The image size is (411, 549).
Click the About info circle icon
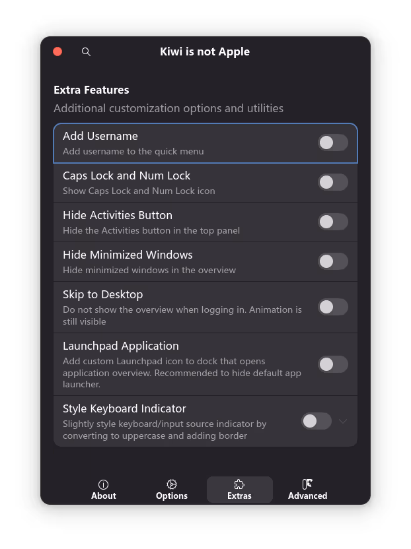(104, 484)
